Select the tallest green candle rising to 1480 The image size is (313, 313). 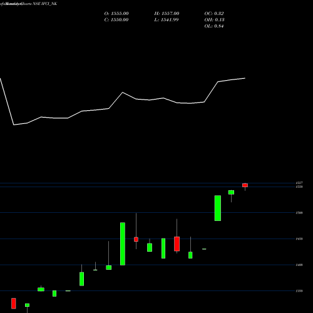coord(123,244)
